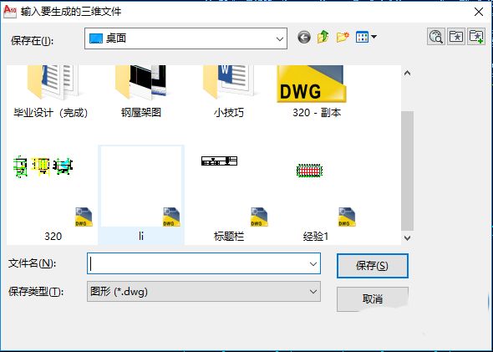Click the file list scroll up arrow
The height and width of the screenshot is (352, 493).
[x=408, y=73]
